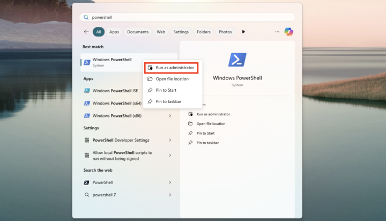Viewport: 386px width, 221px height.
Task: Click folder icon beside context menu Open file location
Action: pos(150,79)
